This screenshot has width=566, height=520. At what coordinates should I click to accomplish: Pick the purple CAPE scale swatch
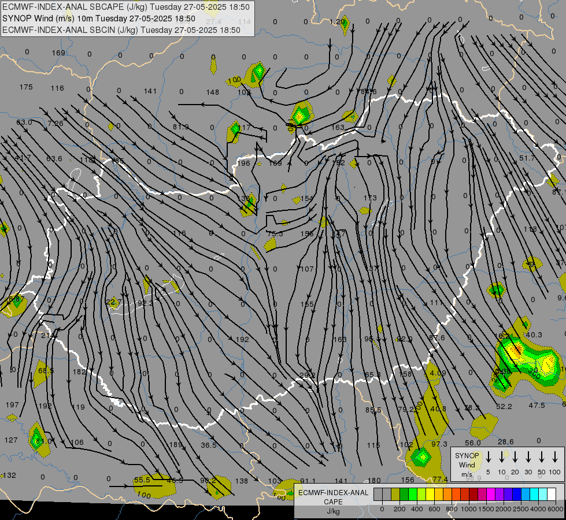(x=500, y=495)
